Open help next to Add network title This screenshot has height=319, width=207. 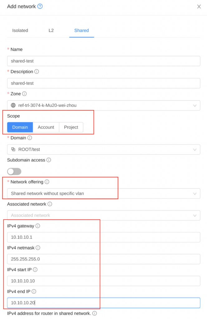[40, 6]
